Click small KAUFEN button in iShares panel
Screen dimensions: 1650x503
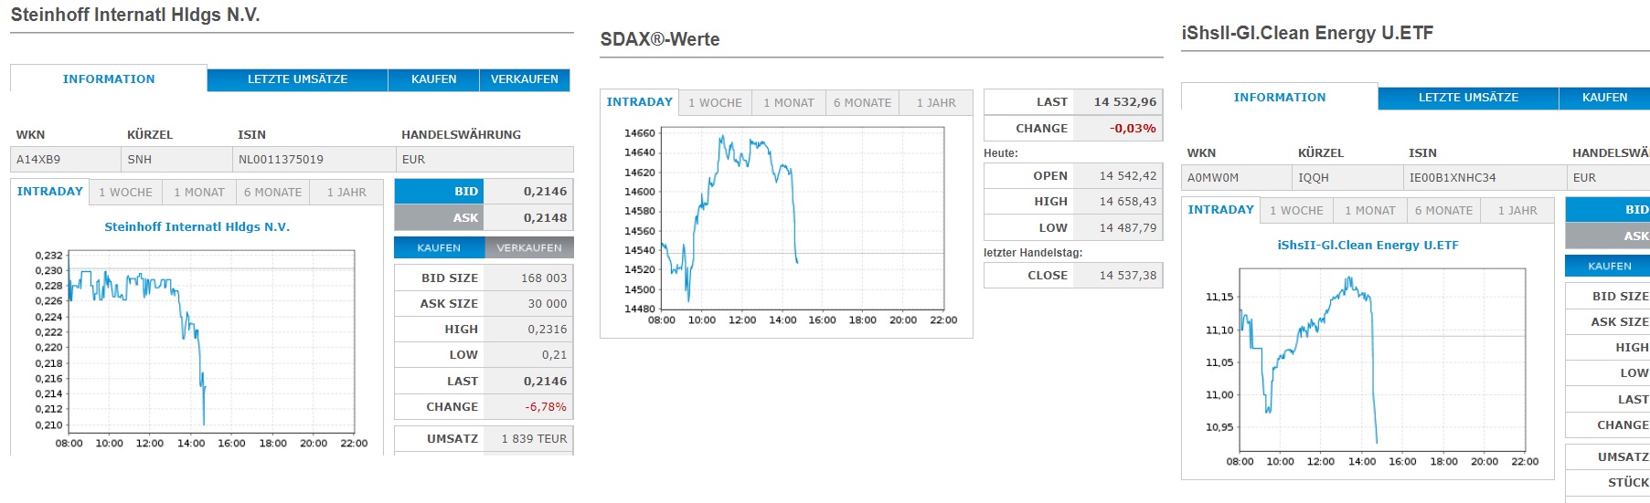pos(1609,266)
